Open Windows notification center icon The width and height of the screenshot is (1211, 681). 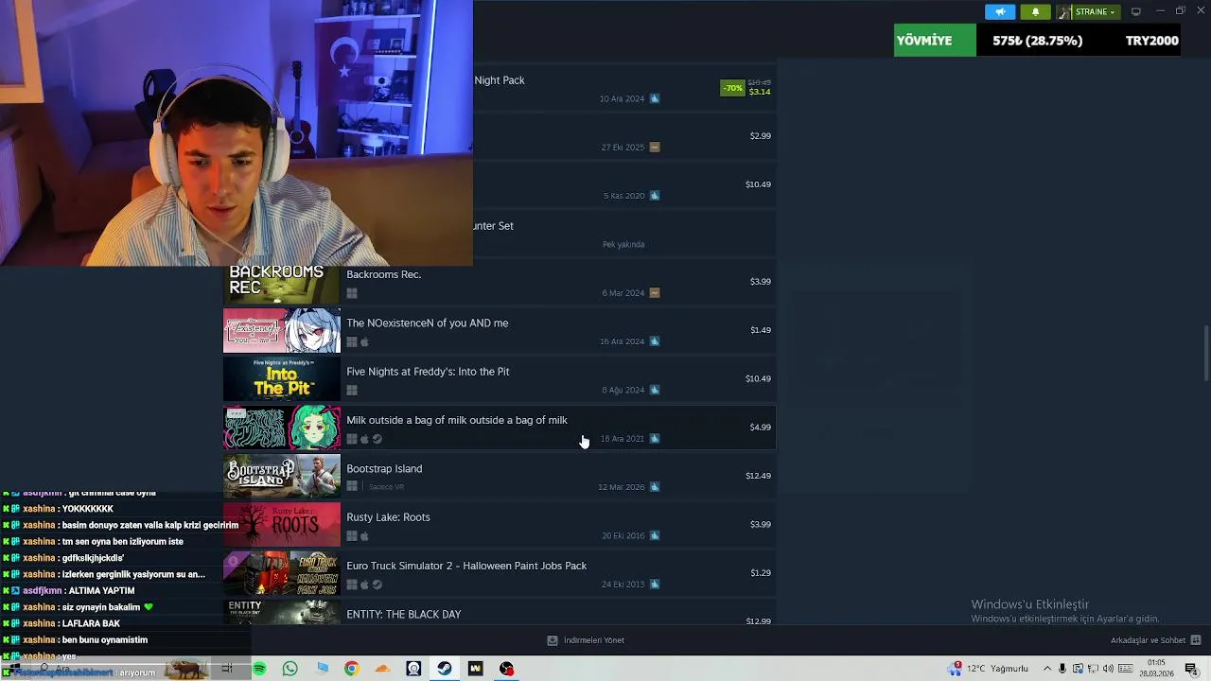[1192, 669]
